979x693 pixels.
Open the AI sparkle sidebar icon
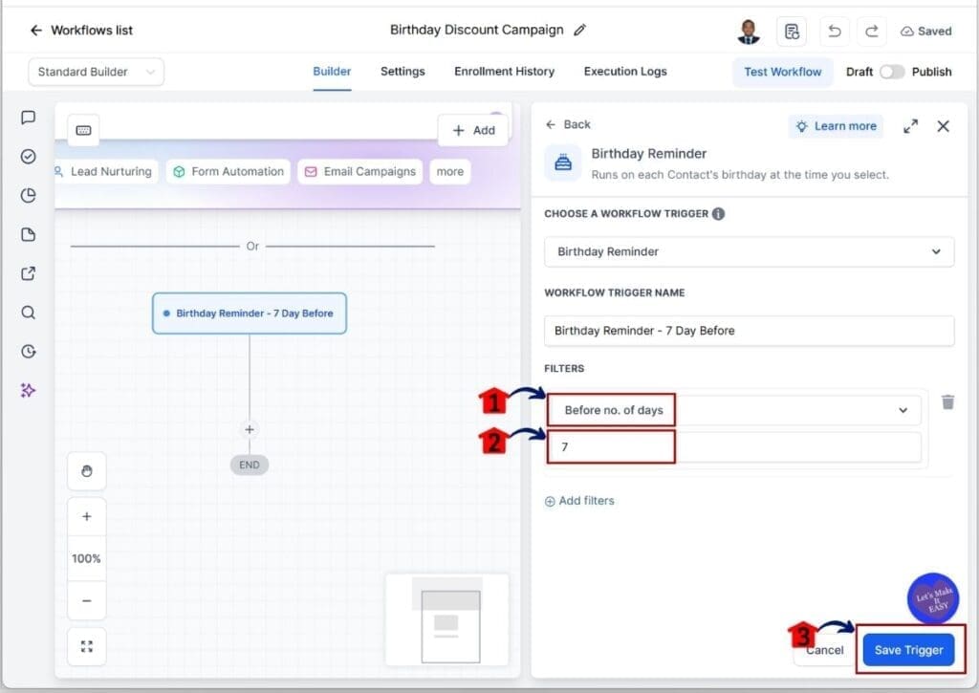pos(28,390)
